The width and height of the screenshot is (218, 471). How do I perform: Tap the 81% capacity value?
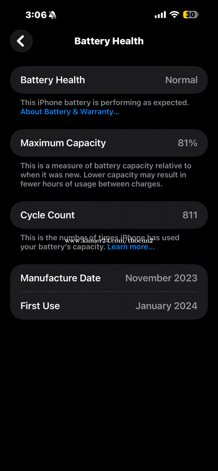[x=187, y=143]
